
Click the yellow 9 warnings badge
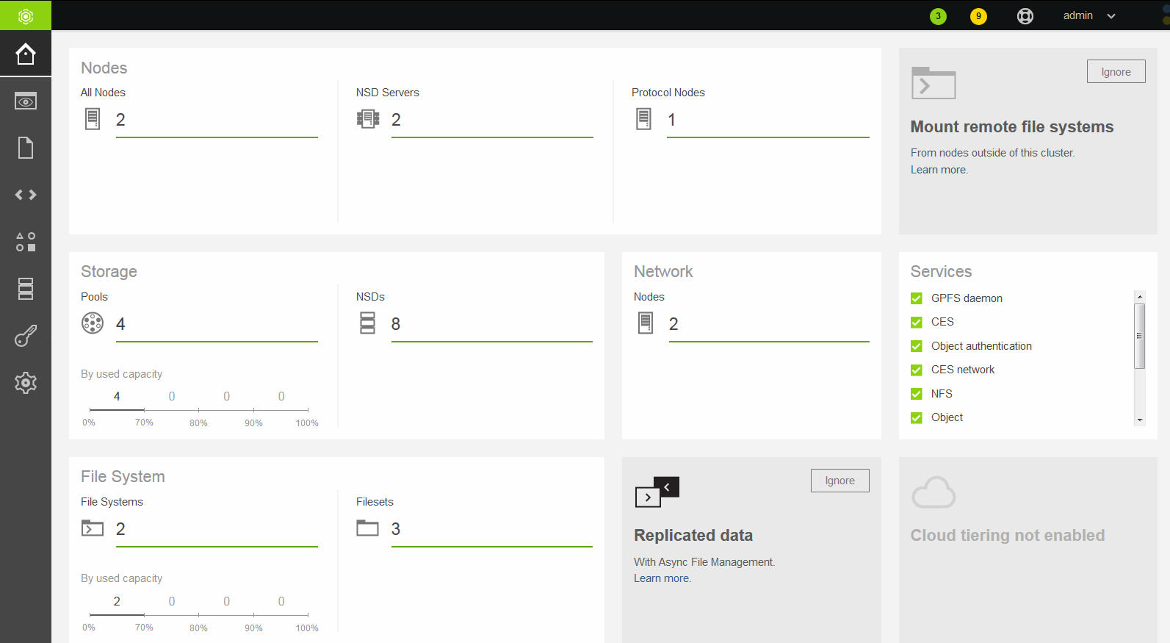[978, 16]
